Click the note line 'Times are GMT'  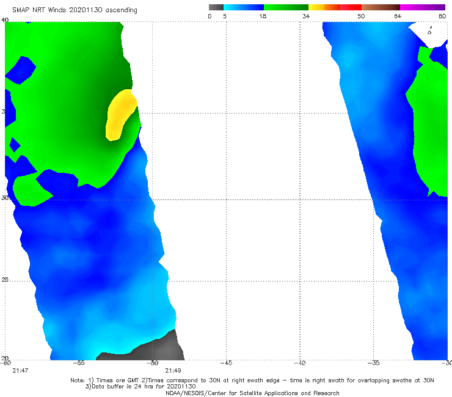pos(117,381)
